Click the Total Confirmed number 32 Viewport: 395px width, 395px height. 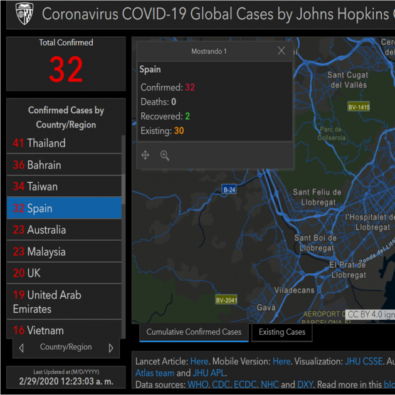[x=66, y=69]
